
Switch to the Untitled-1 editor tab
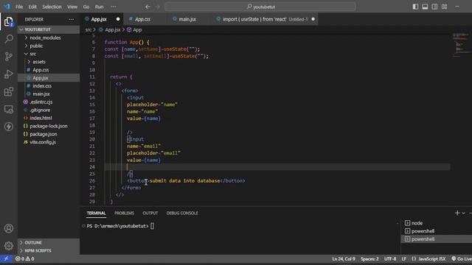(265, 19)
